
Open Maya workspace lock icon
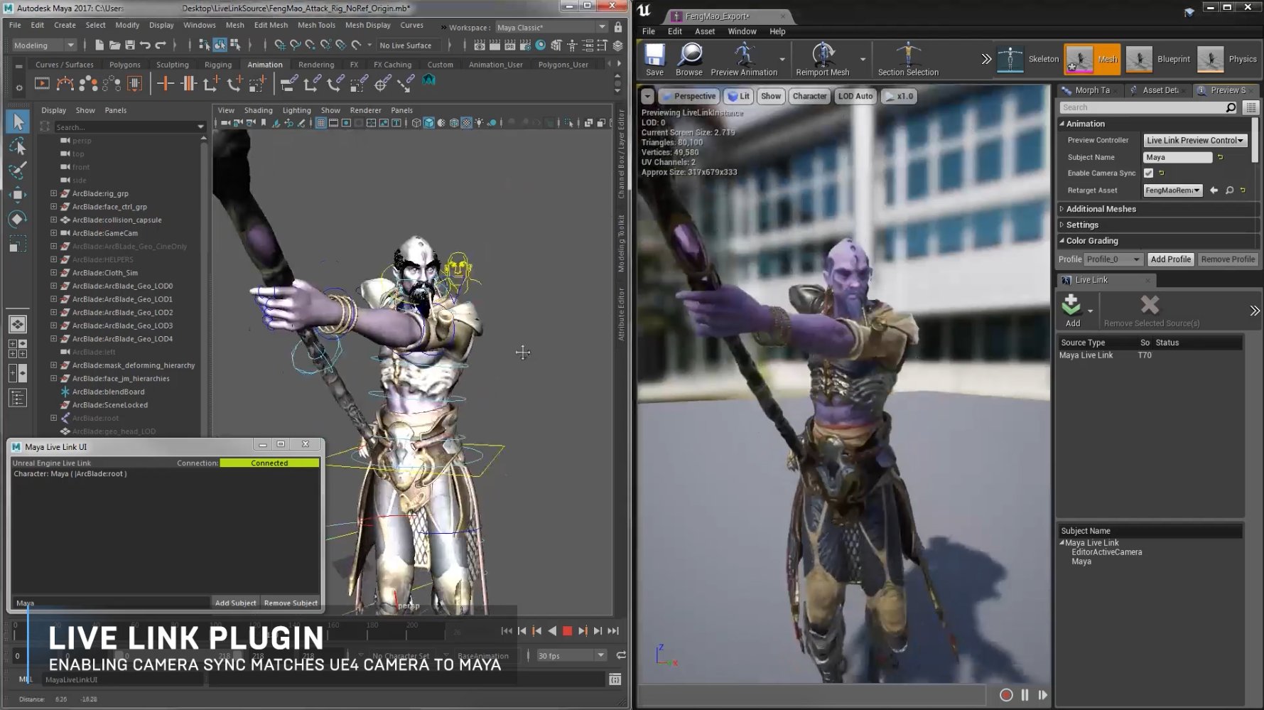[x=618, y=27]
